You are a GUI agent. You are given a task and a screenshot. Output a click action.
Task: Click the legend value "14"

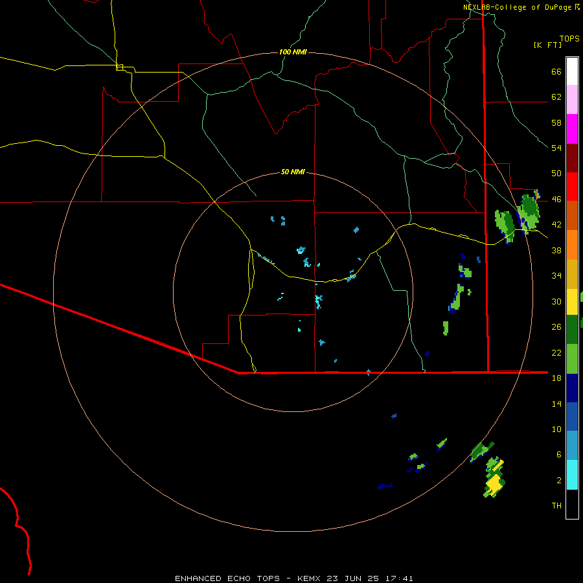tap(556, 404)
